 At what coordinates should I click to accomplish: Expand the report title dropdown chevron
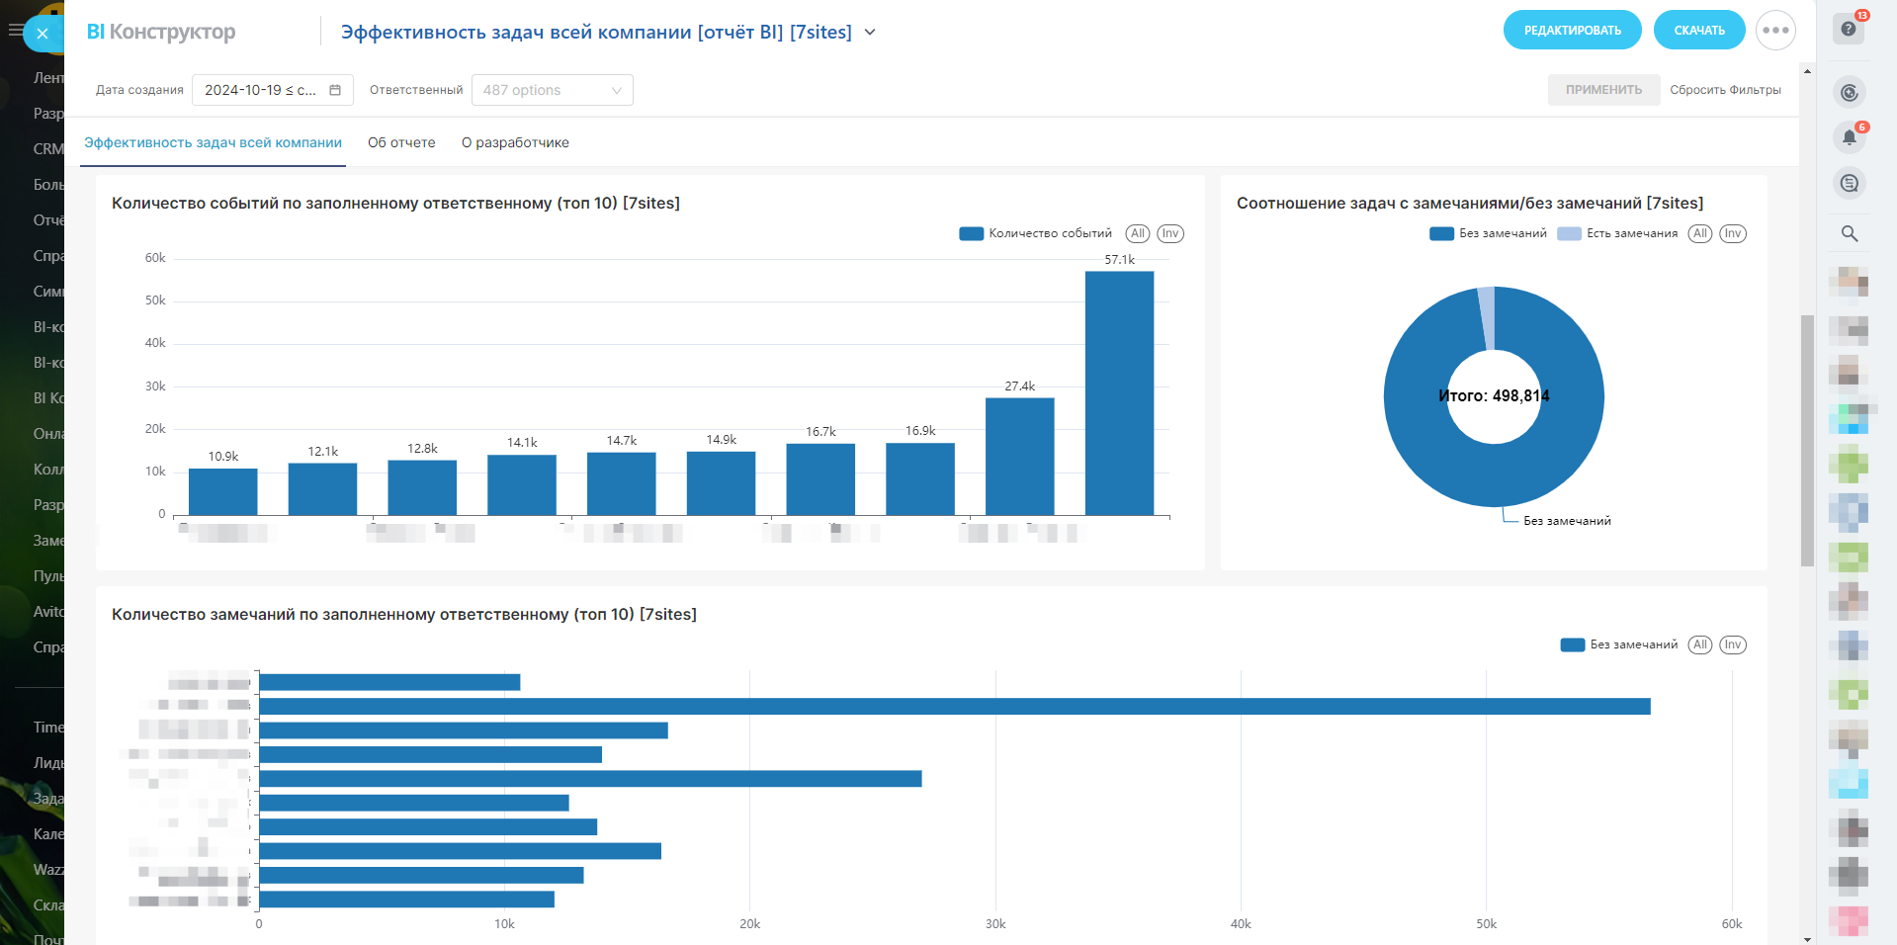870,32
